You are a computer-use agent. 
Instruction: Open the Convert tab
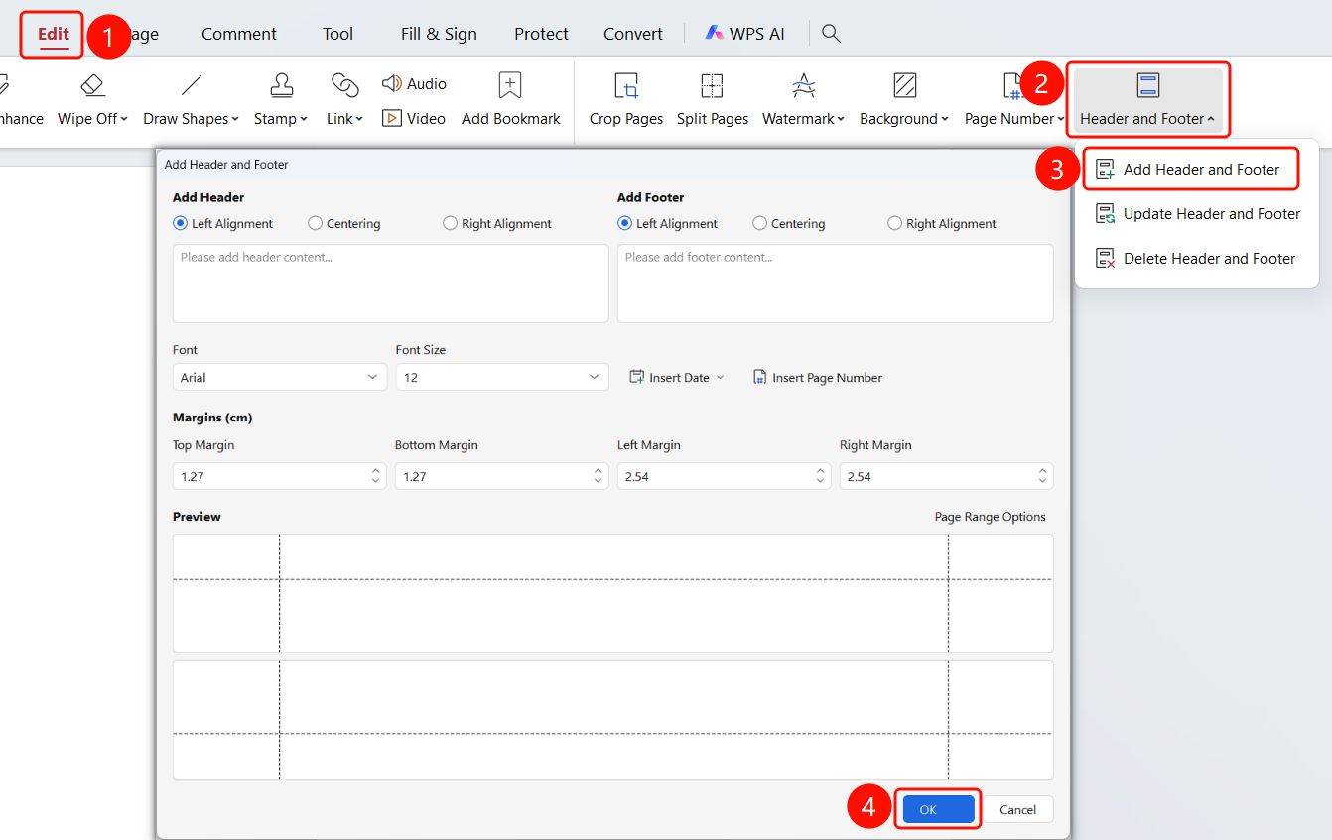click(633, 34)
